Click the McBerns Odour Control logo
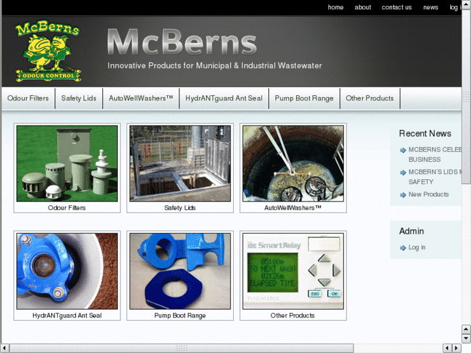471x353 pixels. click(x=48, y=51)
